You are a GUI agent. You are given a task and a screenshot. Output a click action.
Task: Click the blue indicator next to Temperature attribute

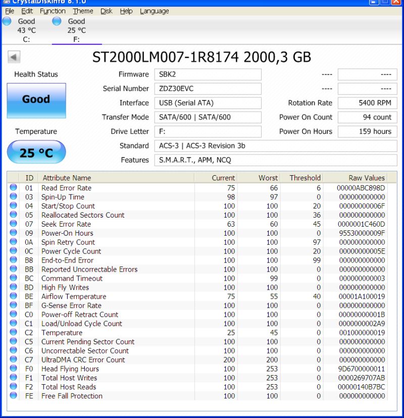(13, 333)
